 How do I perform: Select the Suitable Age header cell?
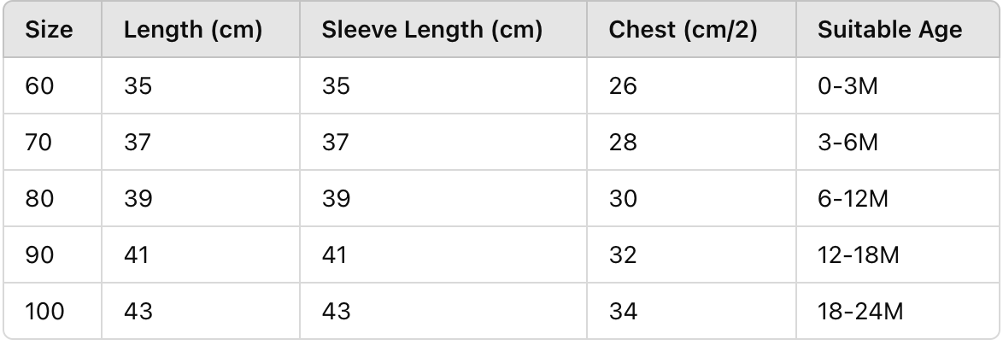pyautogui.click(x=889, y=31)
